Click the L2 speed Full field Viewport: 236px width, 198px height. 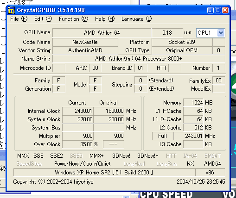[x=162, y=136]
